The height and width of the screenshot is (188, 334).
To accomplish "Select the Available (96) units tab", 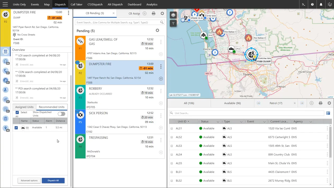I will pyautogui.click(x=232, y=103).
